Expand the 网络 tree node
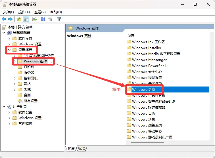This screenshot has height=158, width=215. [15, 84]
